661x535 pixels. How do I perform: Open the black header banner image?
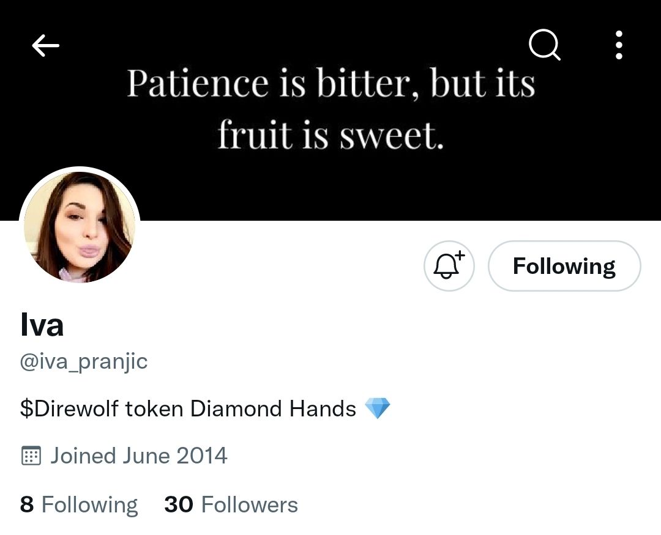tap(330, 177)
